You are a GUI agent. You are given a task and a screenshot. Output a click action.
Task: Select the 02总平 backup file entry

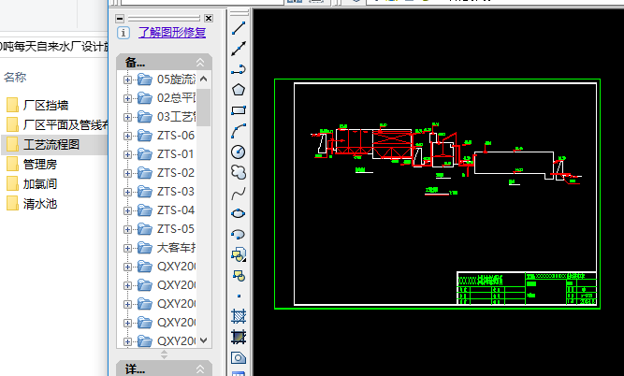click(176, 98)
